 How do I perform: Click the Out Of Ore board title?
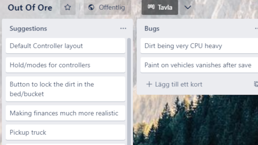[x=30, y=7]
